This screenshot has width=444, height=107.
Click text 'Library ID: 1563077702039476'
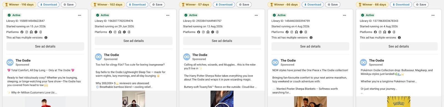click(x=114, y=21)
